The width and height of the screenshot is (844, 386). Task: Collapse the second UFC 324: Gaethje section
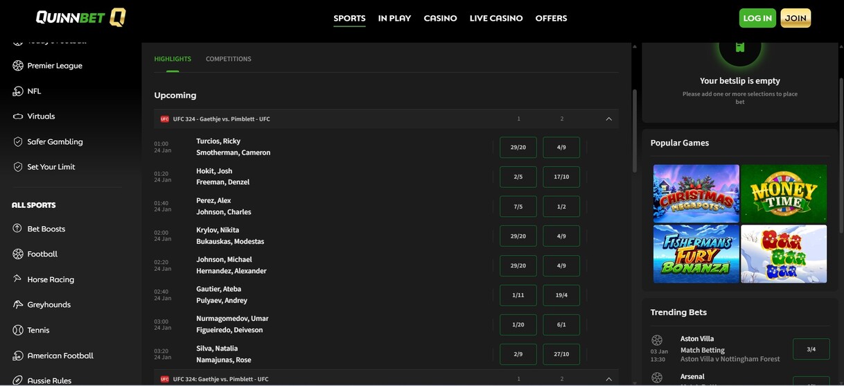[x=609, y=379]
